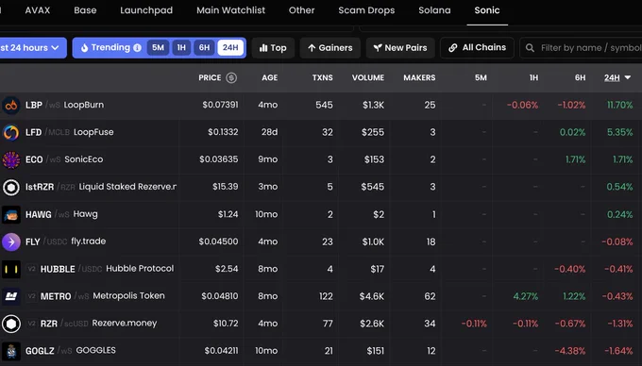The width and height of the screenshot is (642, 366).
Task: Switch to the Solana tab
Action: (434, 10)
